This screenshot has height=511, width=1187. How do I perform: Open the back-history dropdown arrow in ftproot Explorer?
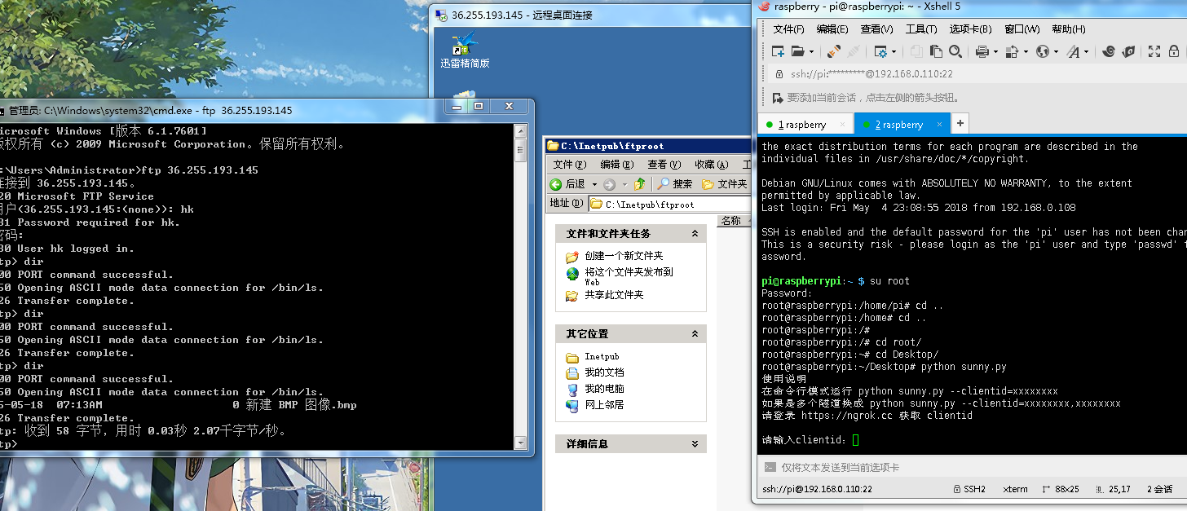(x=594, y=184)
